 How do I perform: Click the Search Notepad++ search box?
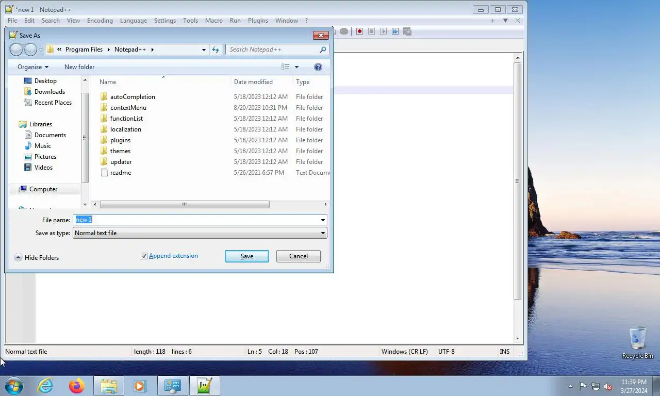[277, 49]
